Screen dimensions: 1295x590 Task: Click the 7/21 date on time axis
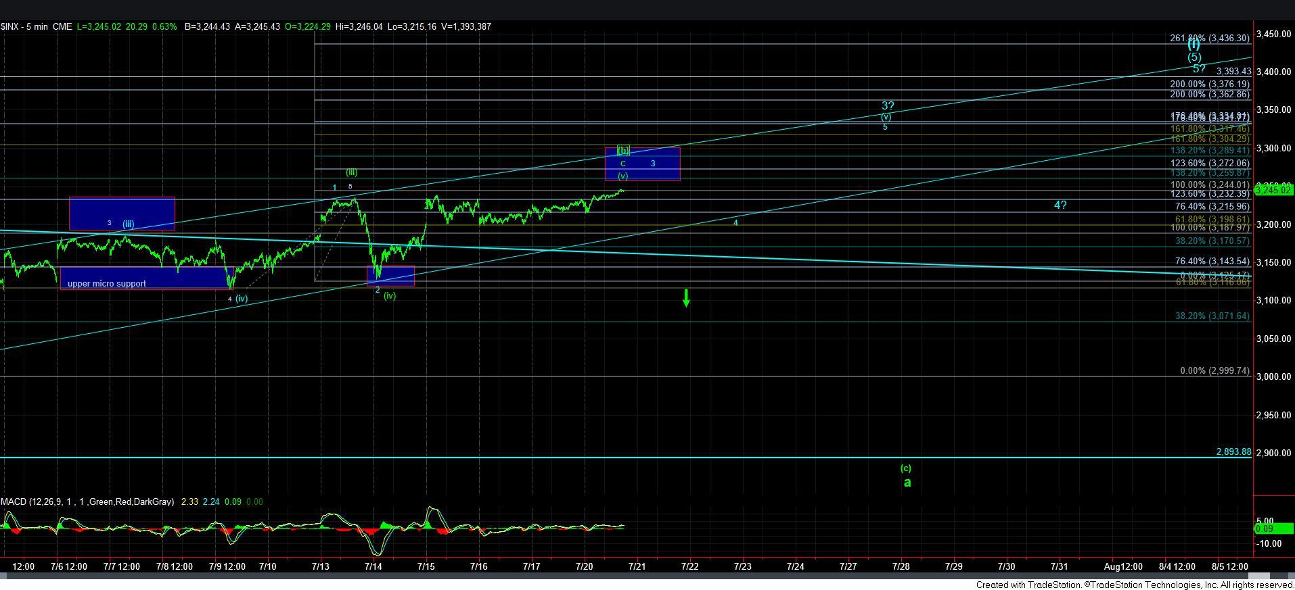tap(637, 566)
